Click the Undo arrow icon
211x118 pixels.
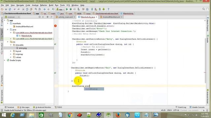pyautogui.click(x=15, y=9)
